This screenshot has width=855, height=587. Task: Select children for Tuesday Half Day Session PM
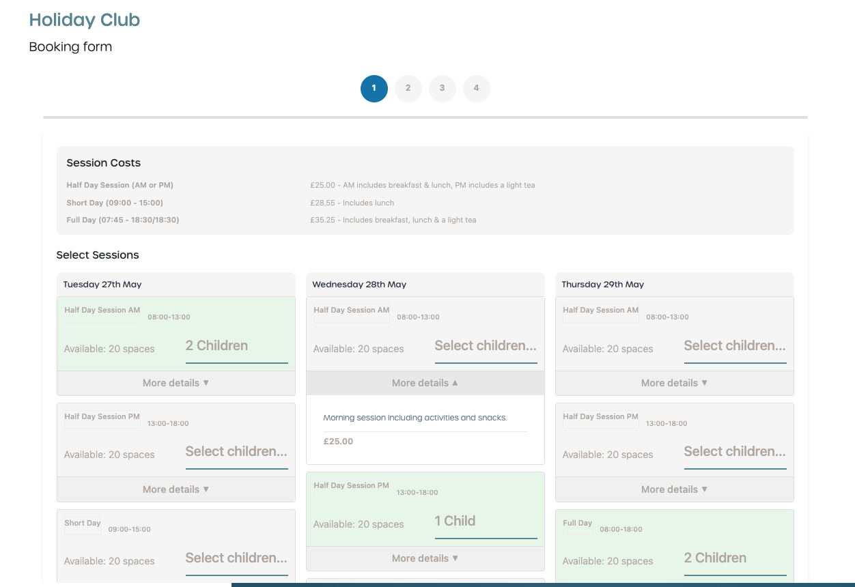(237, 453)
